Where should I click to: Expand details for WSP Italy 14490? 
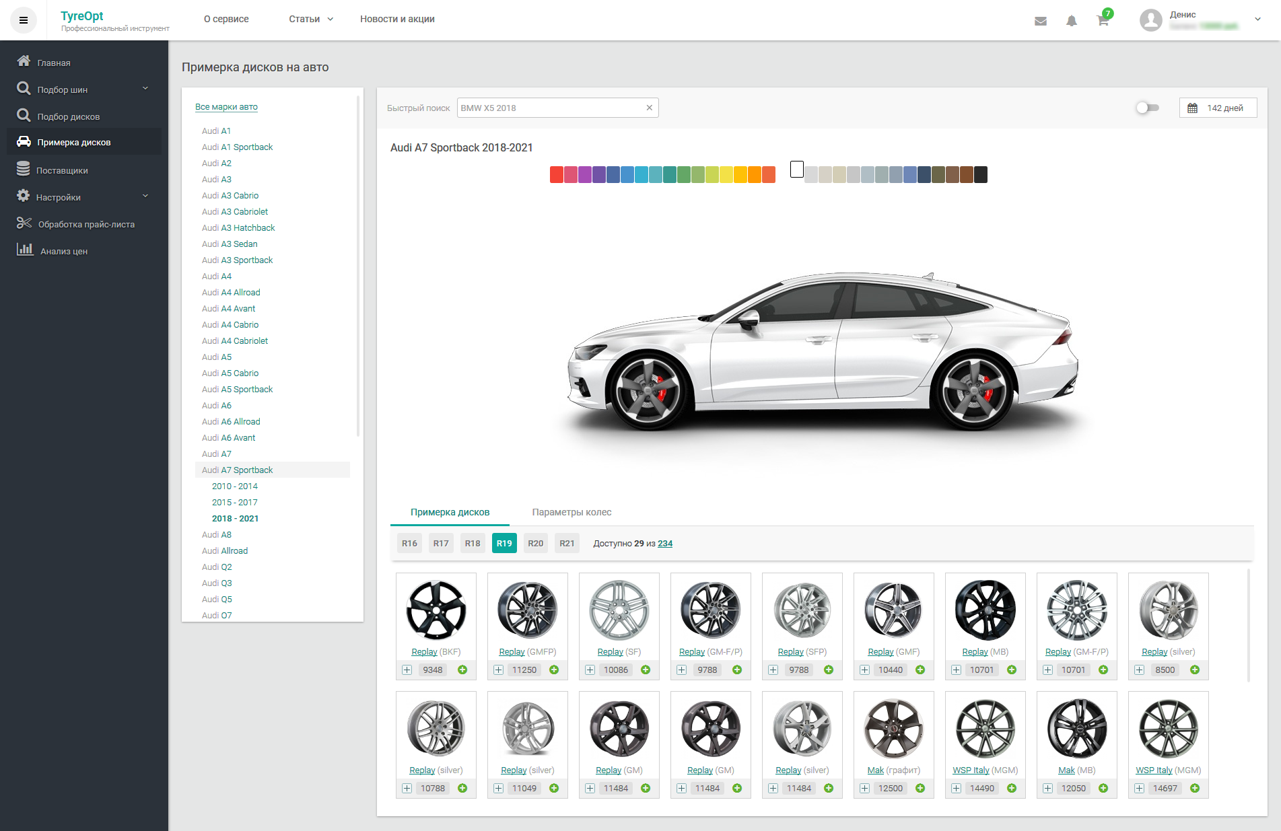(x=957, y=788)
